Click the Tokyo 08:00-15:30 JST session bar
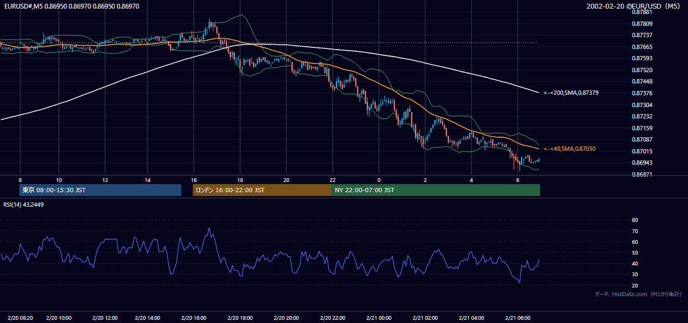 point(100,190)
